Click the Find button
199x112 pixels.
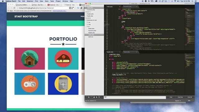point(171,97)
